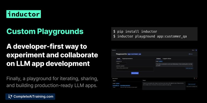Click the CompleteAiTraining.com link badge
The image size is (207, 103).
30,96
